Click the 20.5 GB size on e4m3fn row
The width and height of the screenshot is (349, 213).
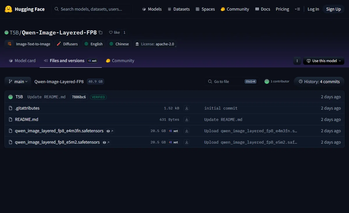tap(158, 131)
